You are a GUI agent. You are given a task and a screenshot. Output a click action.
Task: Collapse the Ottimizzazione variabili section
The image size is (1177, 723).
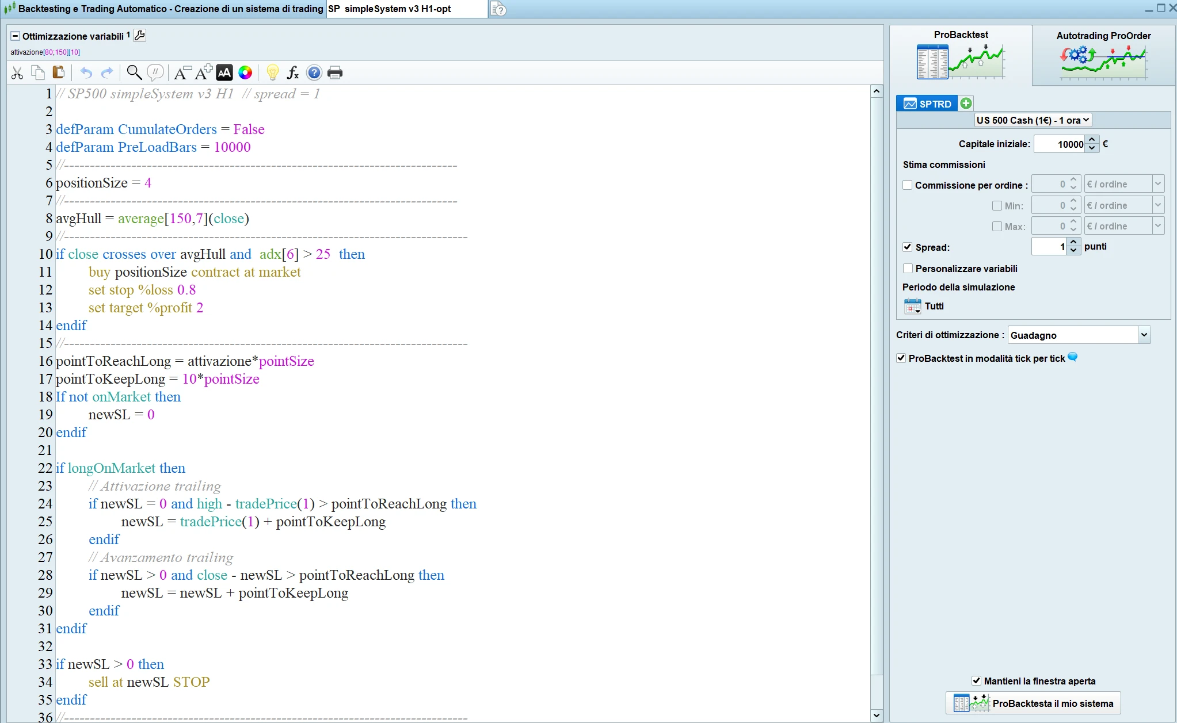click(x=15, y=36)
